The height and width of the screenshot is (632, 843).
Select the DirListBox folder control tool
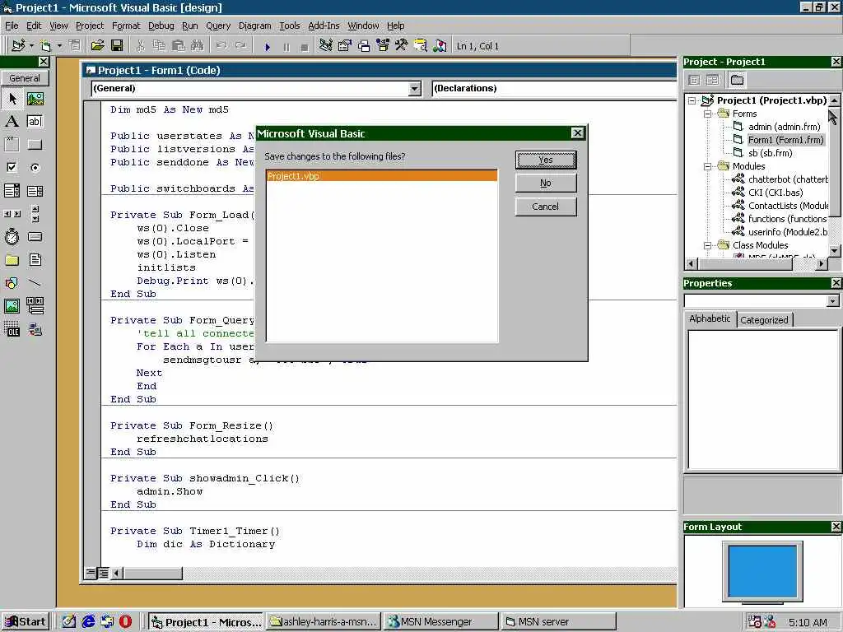(12, 260)
